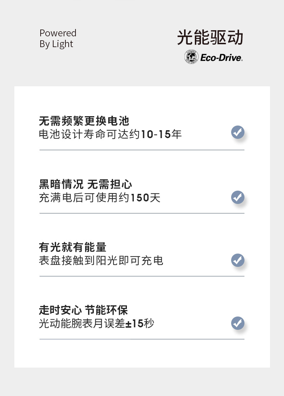
Task: Click the Powered By Light text
Action: coord(58,38)
